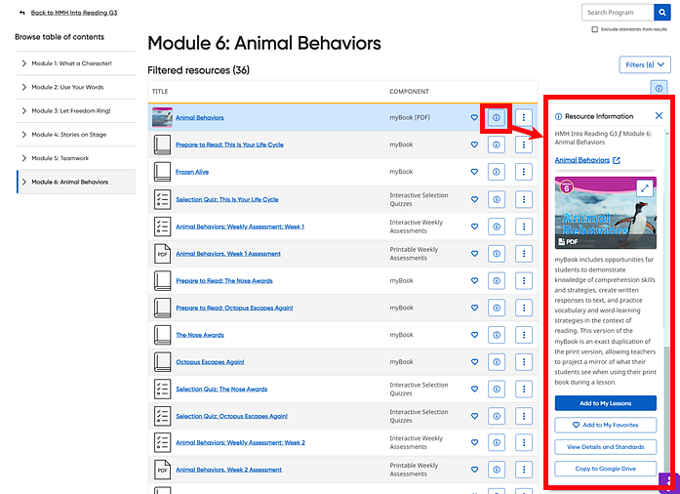
Task: Toggle favorite for The Nose Awards
Action: coord(474,335)
